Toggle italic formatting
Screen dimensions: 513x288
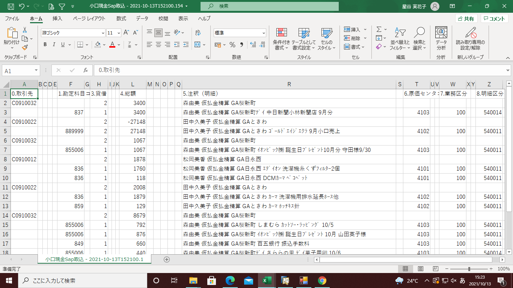pos(54,45)
